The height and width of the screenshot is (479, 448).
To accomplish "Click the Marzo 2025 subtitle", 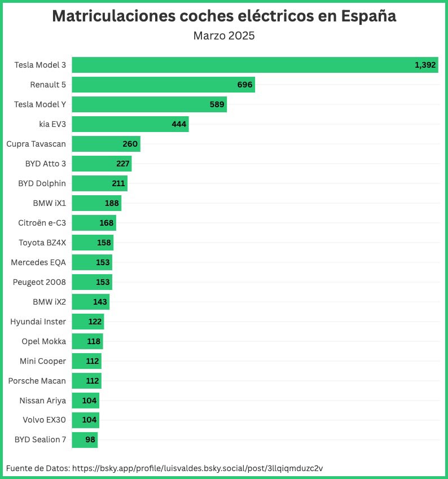I will 224,36.
